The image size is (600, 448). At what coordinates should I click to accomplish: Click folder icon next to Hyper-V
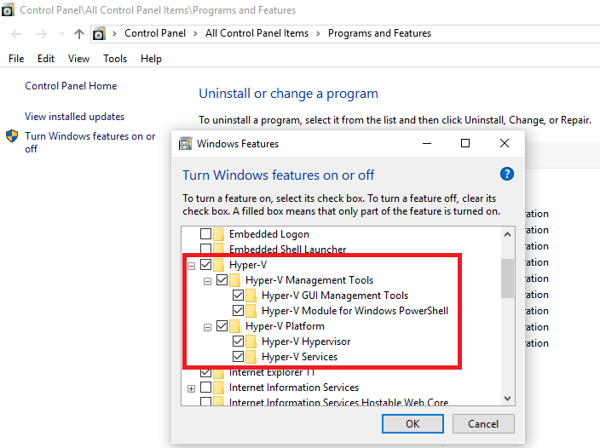pyautogui.click(x=218, y=265)
